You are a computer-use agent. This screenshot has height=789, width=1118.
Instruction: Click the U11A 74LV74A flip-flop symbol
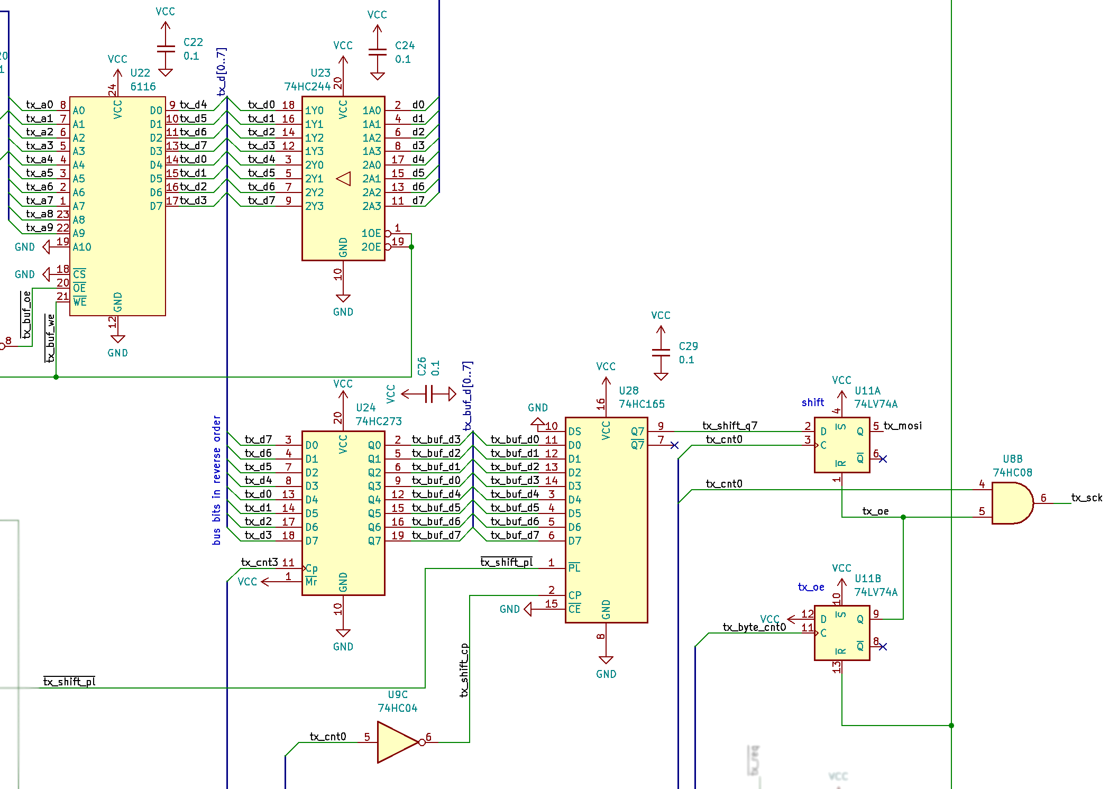click(x=842, y=445)
